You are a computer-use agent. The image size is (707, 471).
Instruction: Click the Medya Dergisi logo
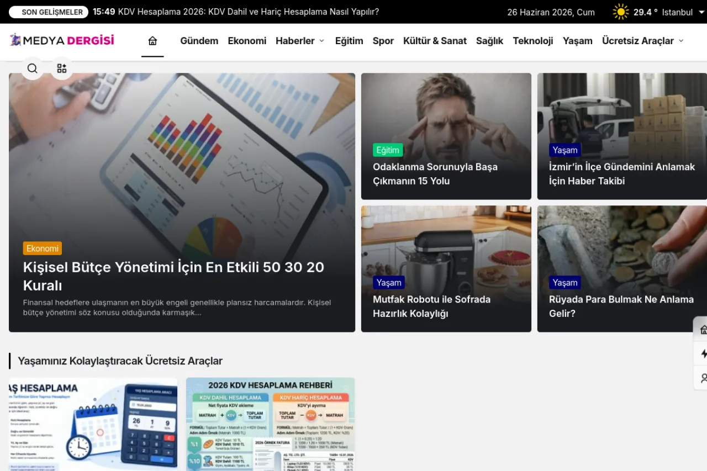(x=62, y=40)
